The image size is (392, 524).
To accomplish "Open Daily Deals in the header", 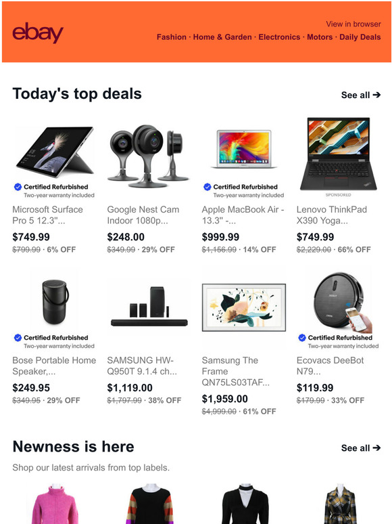I will (x=360, y=37).
